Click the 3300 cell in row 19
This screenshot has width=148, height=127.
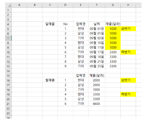pyautogui.click(x=97, y=94)
